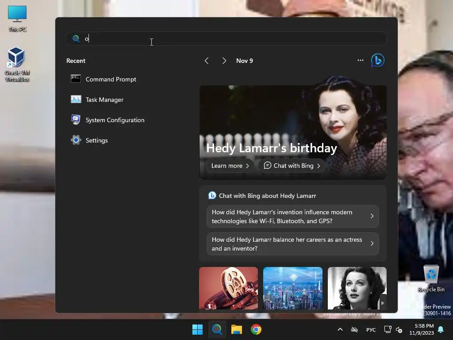Screen dimensions: 453x340
Task: Show hidden tray icons chevron
Action: [340, 329]
